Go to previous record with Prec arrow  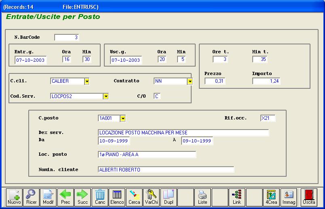click(65, 197)
